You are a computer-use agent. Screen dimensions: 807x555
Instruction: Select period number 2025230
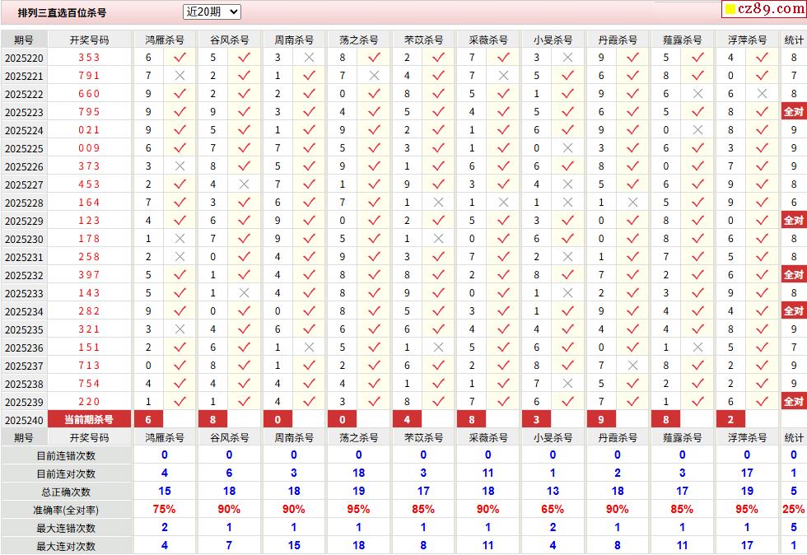pos(24,240)
